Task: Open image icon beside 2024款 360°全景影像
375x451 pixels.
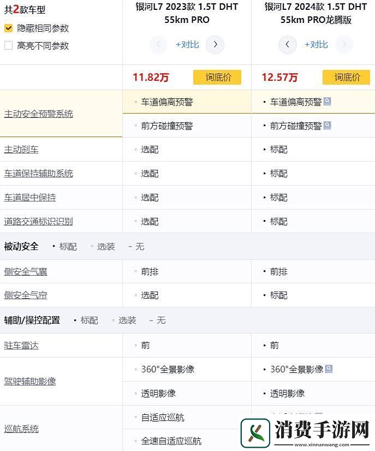Action: 329,369
